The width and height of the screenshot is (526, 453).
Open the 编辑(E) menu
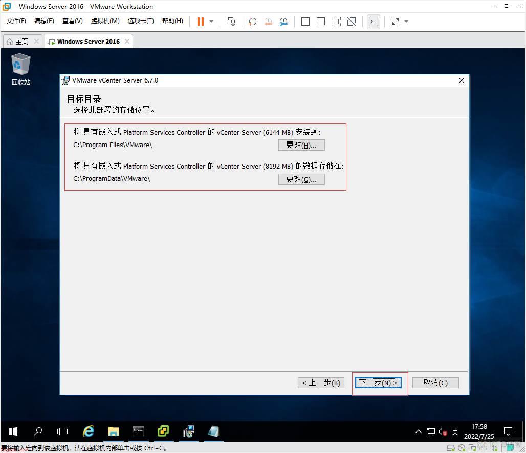[44, 21]
